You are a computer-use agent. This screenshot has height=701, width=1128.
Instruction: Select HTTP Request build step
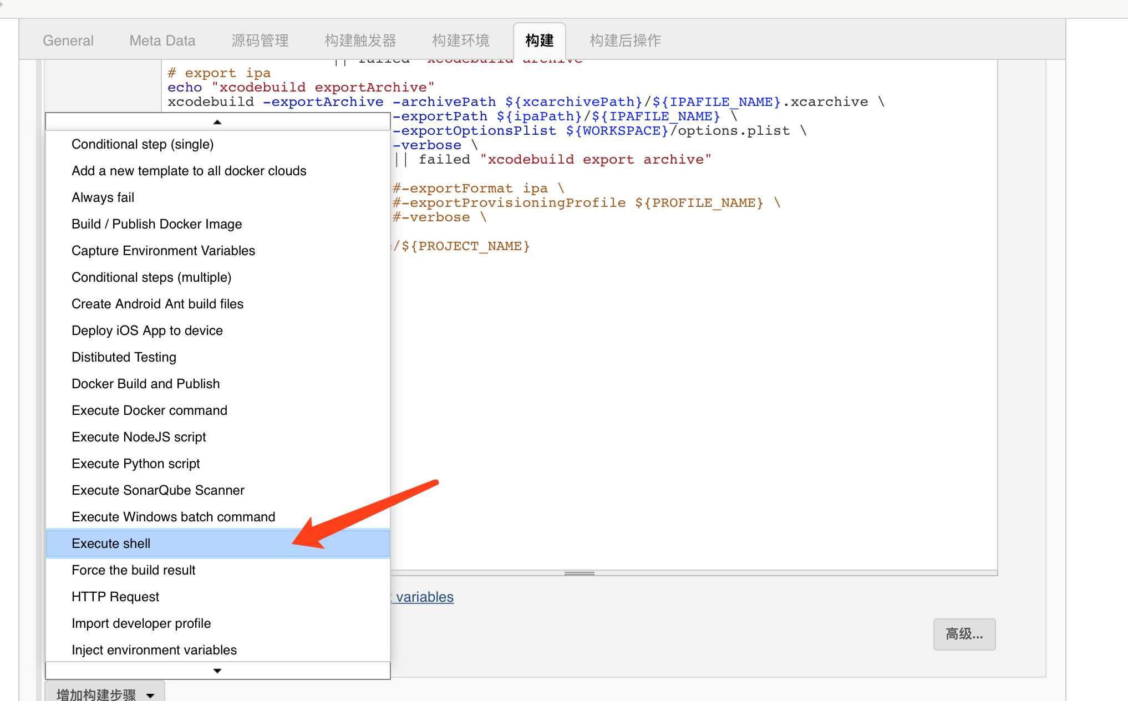(218, 597)
